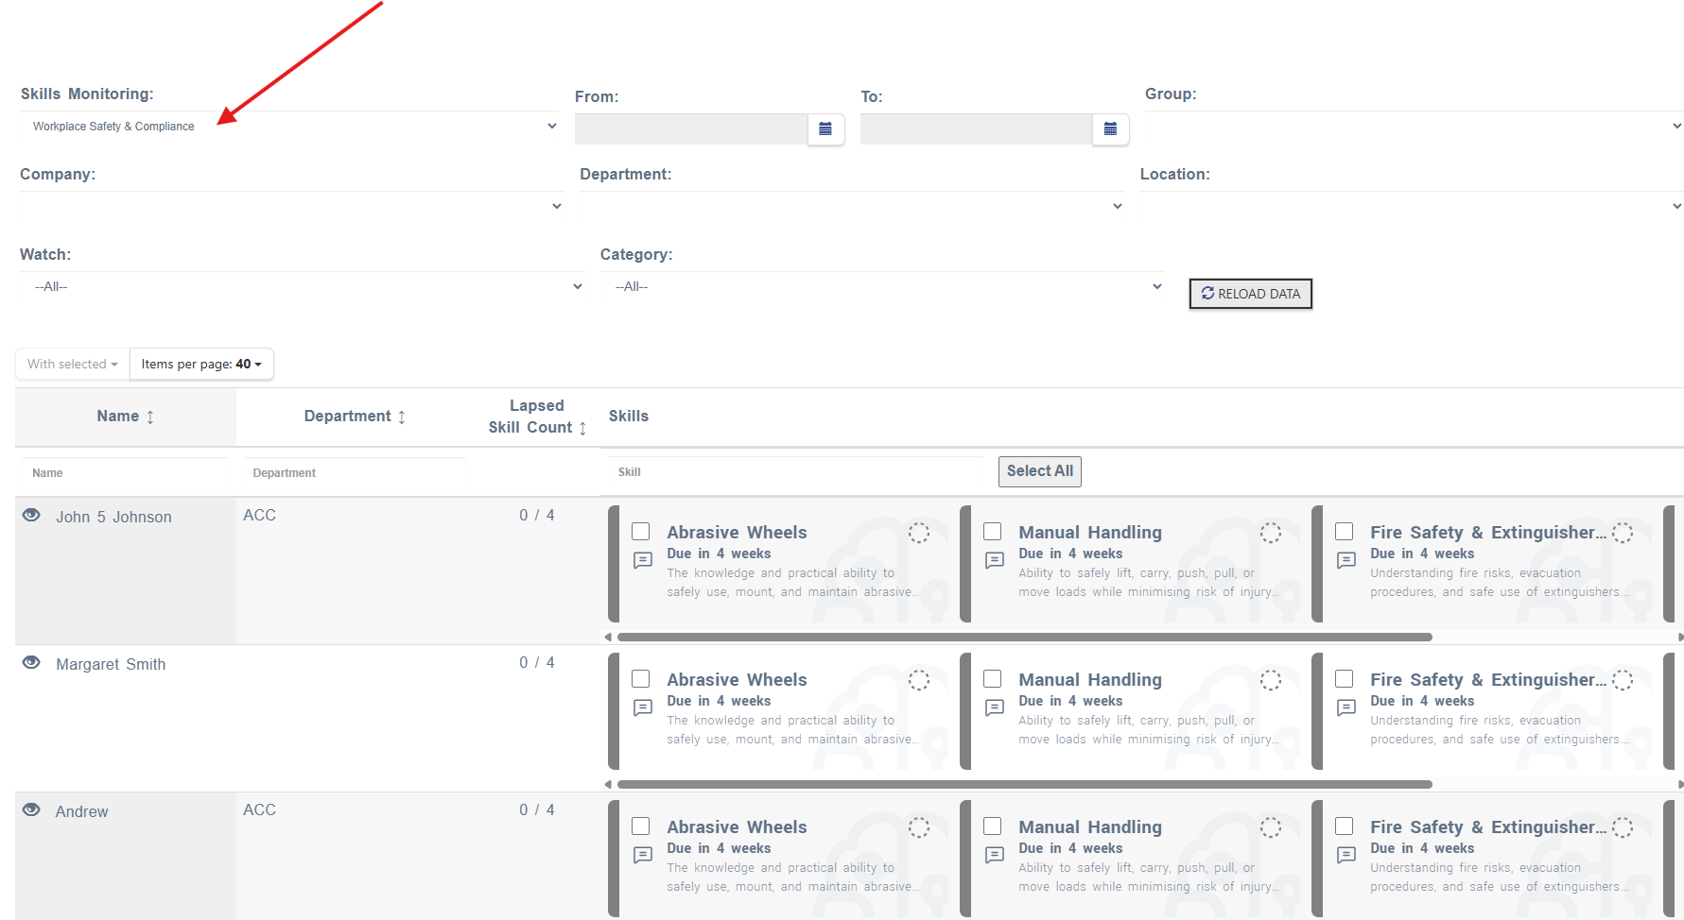Click status circle on Andrew's Manual Handling card
Viewport: 1684px width, 920px height.
tap(1271, 827)
